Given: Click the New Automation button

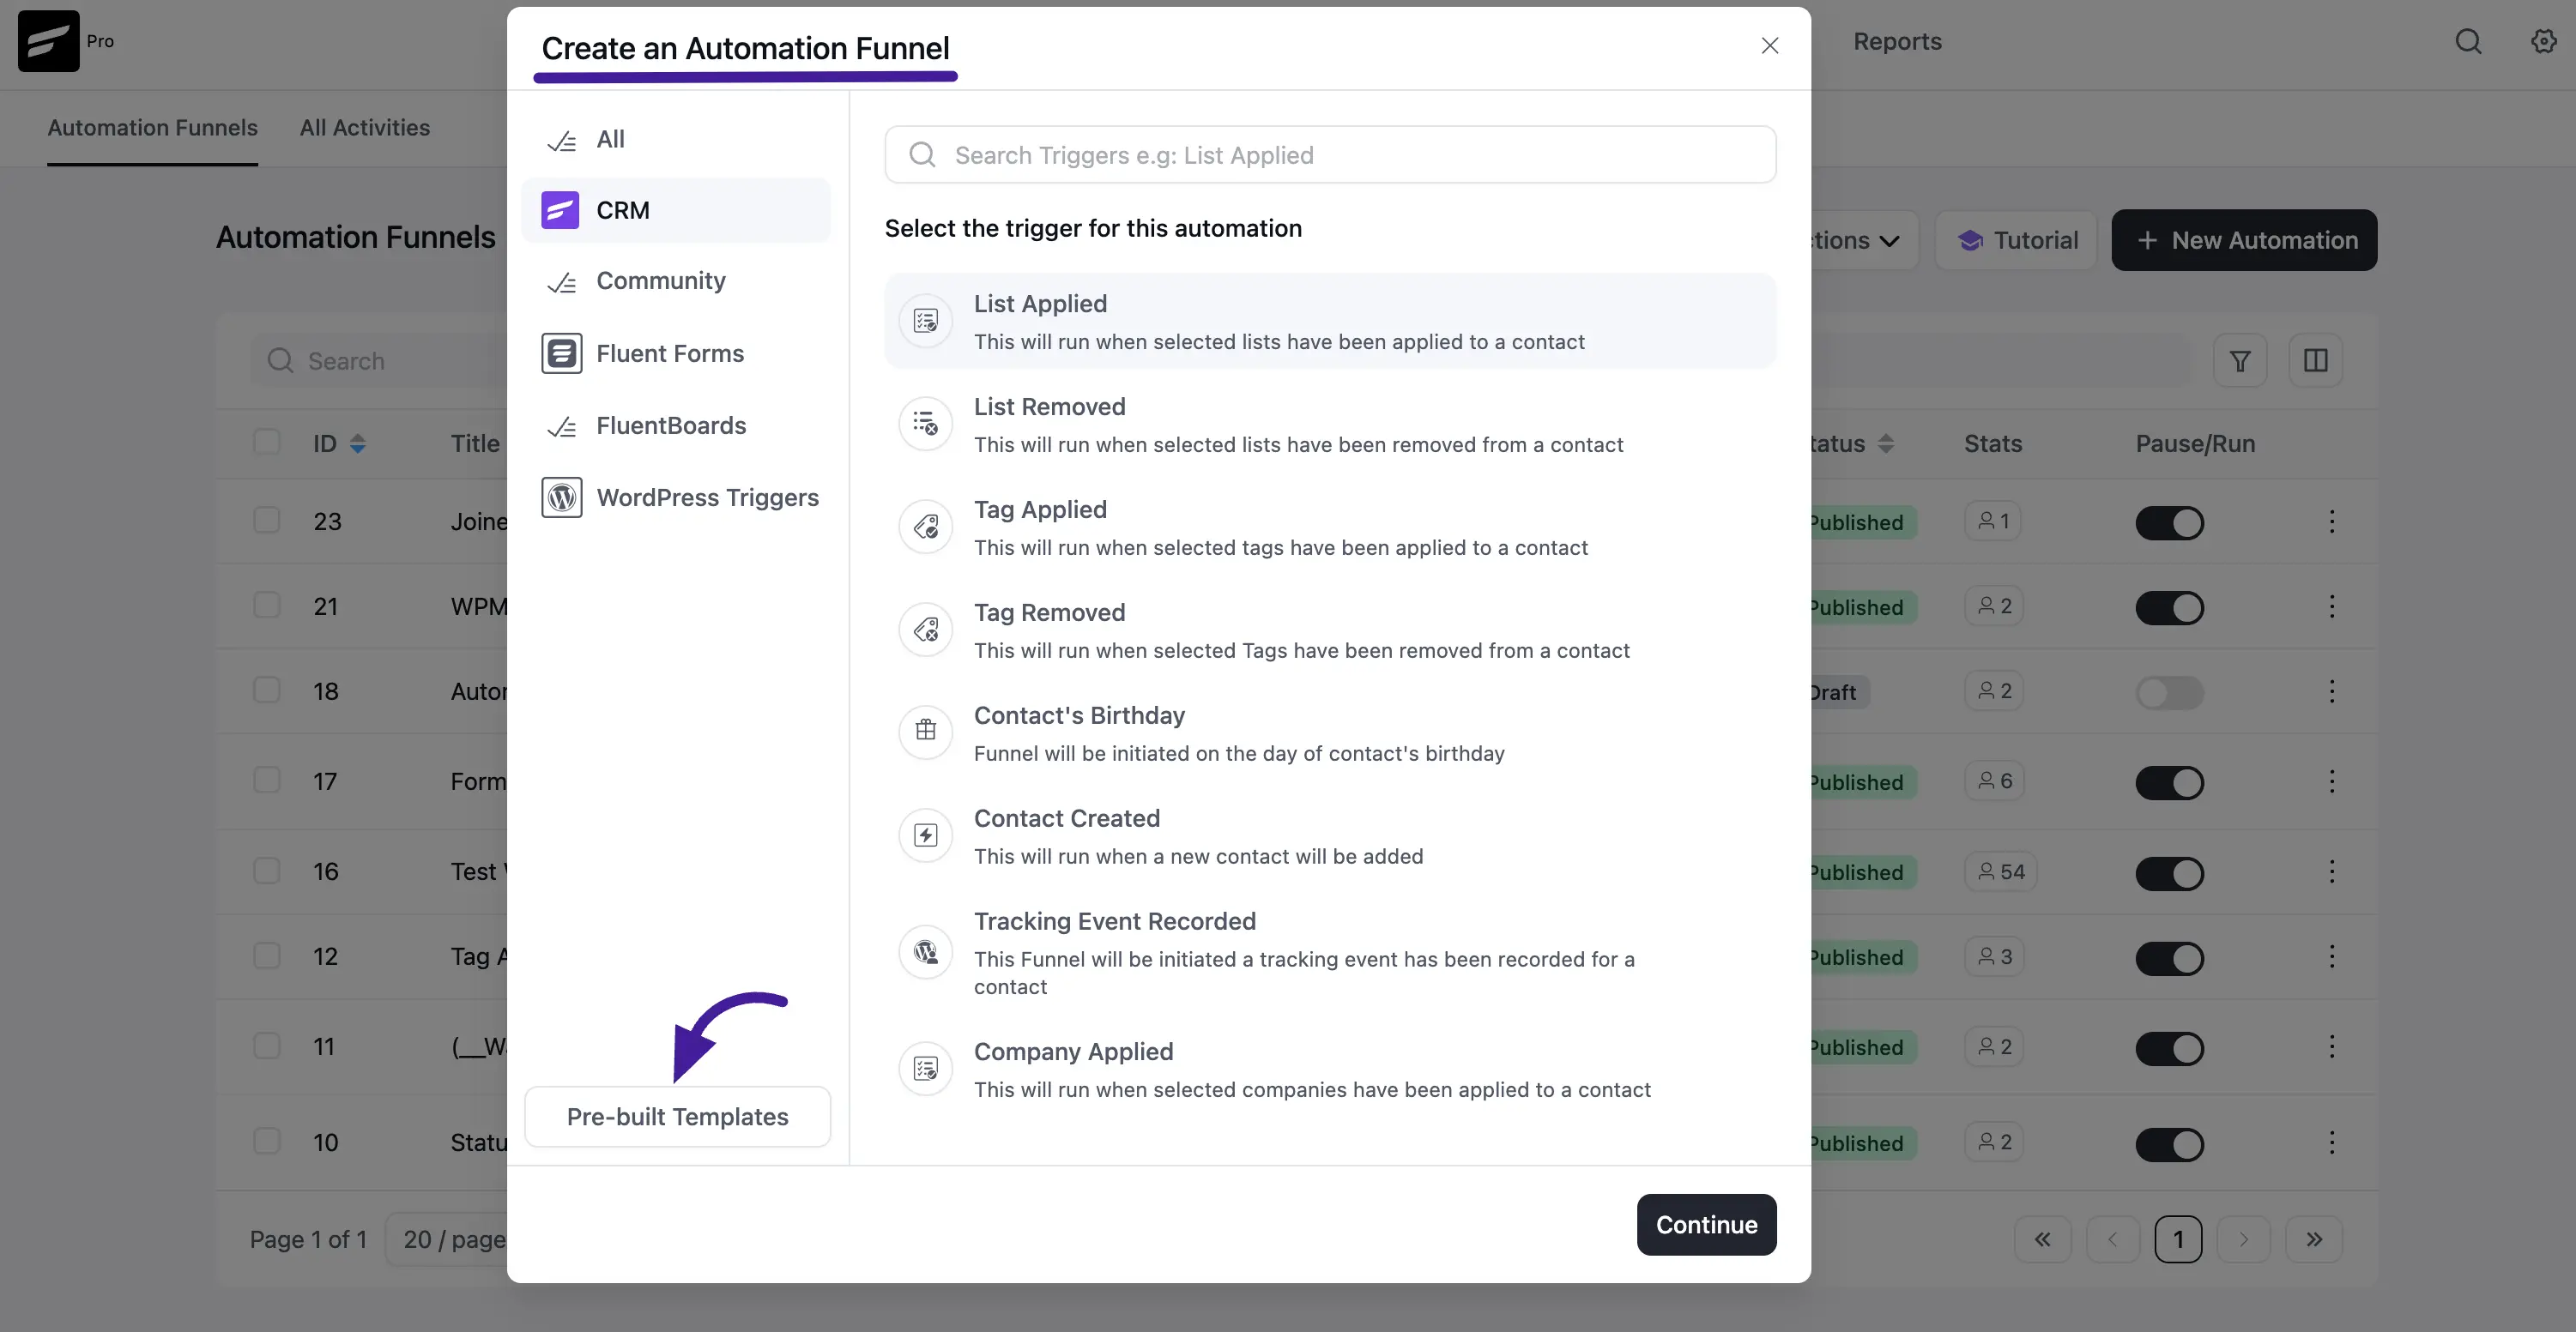Looking at the screenshot, I should [x=2244, y=240].
